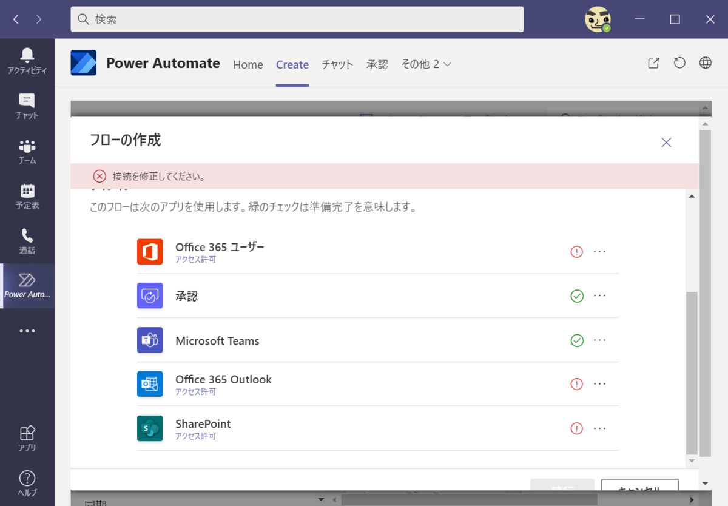Switch to the Home tab
This screenshot has height=506, width=728.
248,64
